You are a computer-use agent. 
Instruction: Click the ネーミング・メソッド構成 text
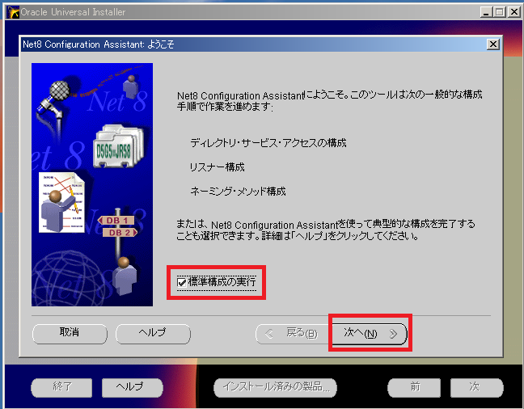238,191
